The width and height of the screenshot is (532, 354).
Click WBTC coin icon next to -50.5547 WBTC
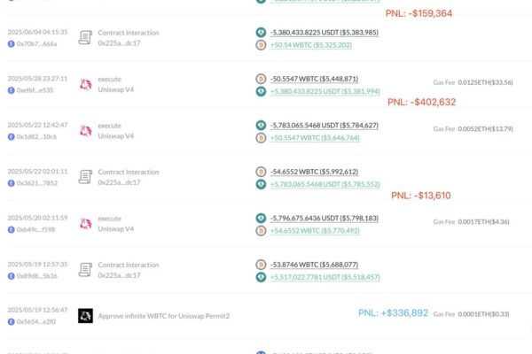pos(261,79)
